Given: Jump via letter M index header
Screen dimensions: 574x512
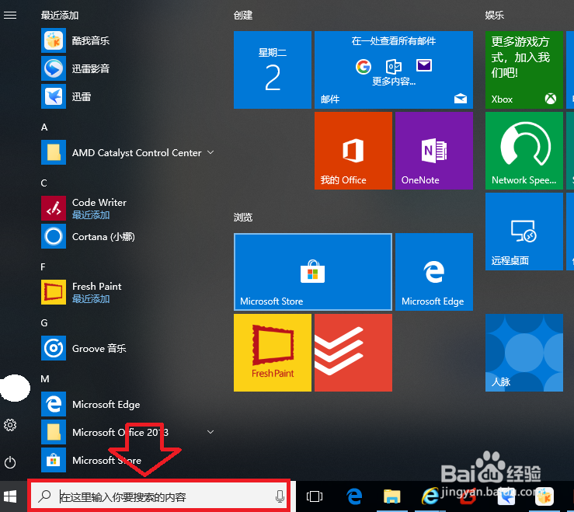Looking at the screenshot, I should click(x=45, y=378).
